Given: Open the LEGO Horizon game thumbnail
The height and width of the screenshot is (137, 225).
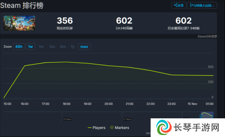Looking at the screenshot, I should click(x=19, y=23).
